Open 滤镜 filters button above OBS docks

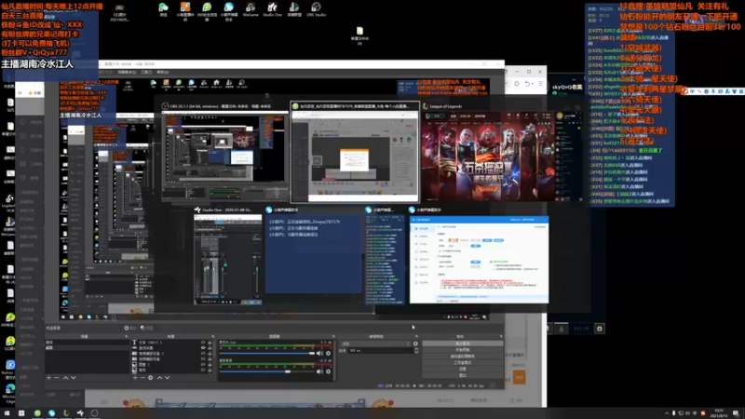pyautogui.click(x=146, y=328)
